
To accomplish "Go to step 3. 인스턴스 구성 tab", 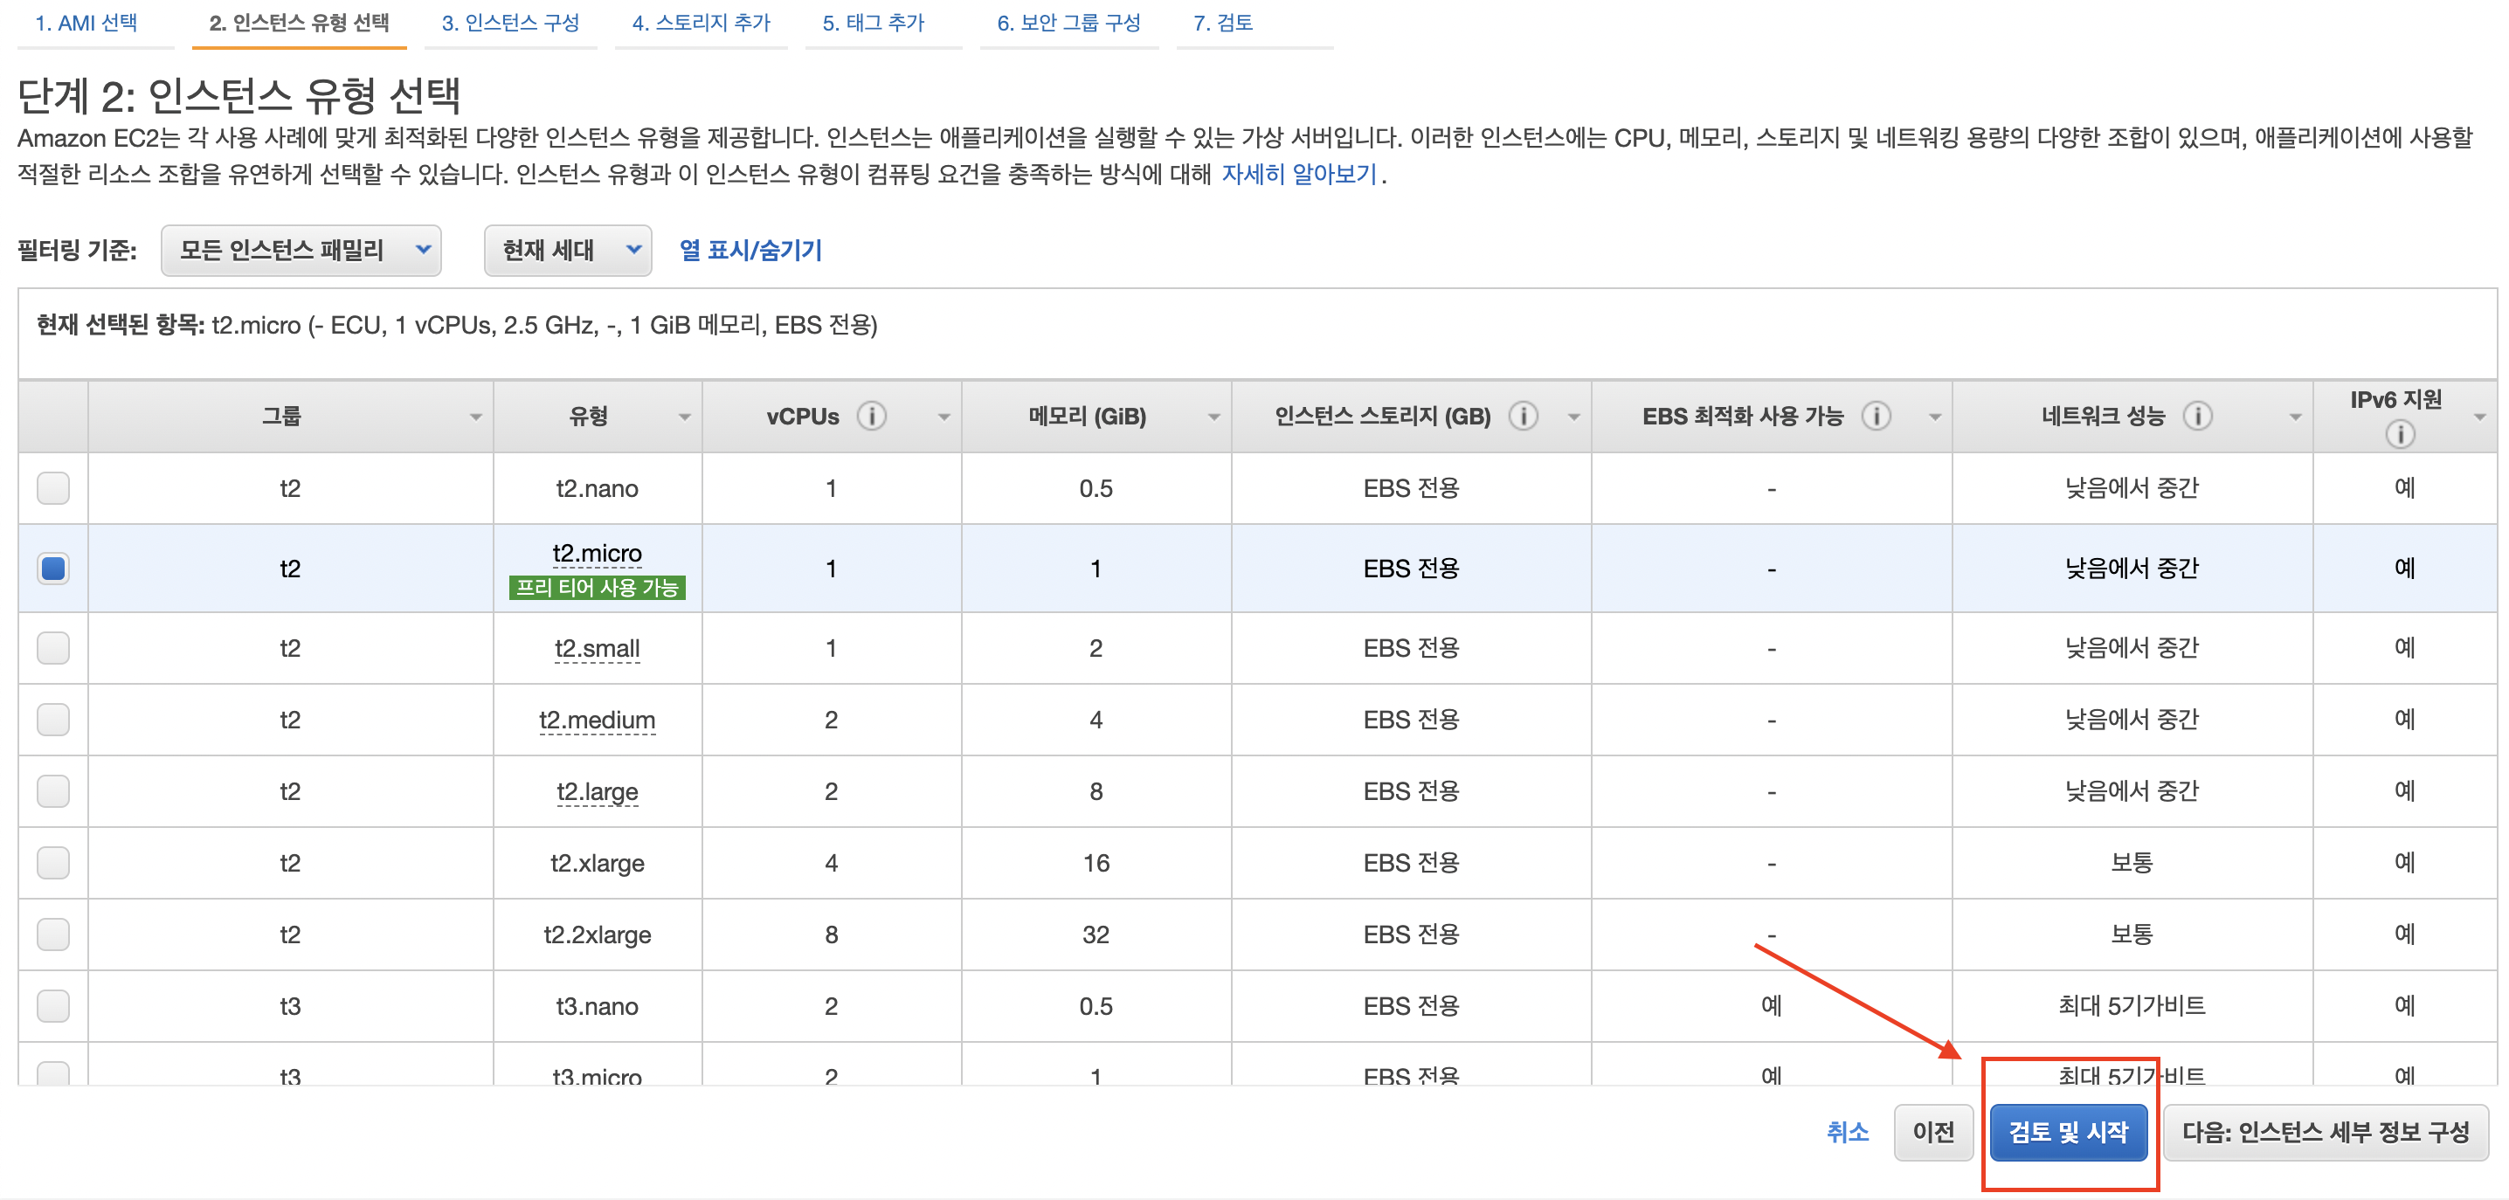I will [510, 23].
